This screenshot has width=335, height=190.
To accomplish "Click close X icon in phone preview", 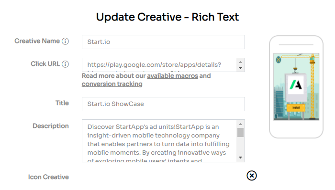I will pos(278,60).
